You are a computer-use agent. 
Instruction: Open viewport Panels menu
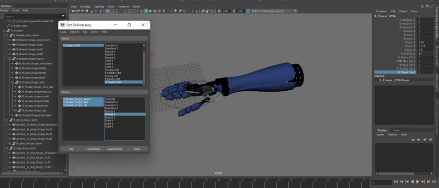click(137, 7)
